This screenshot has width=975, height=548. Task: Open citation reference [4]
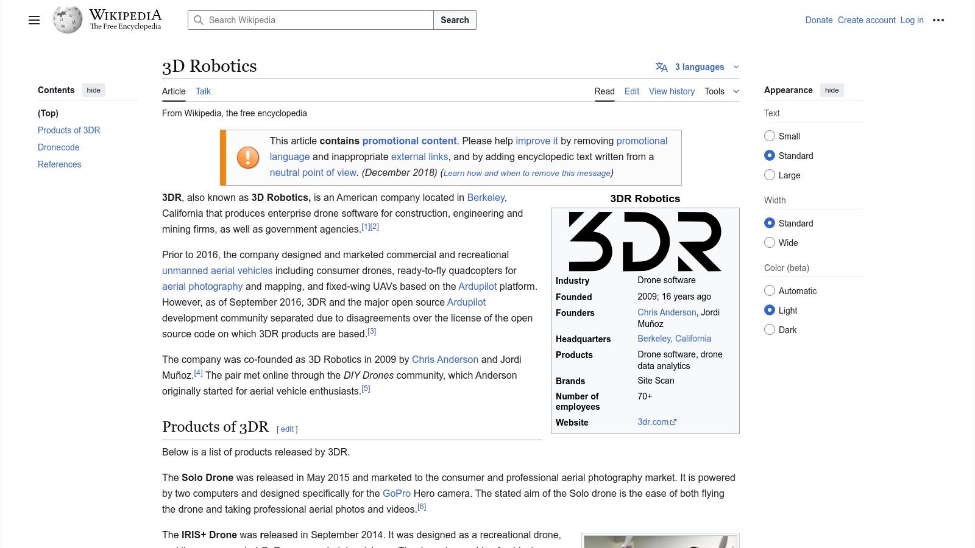pyautogui.click(x=199, y=373)
